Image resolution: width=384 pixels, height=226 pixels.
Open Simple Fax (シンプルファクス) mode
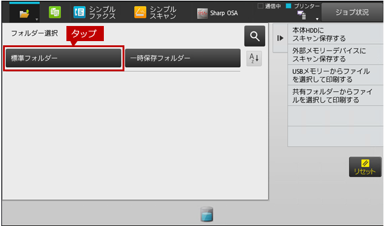point(95,13)
